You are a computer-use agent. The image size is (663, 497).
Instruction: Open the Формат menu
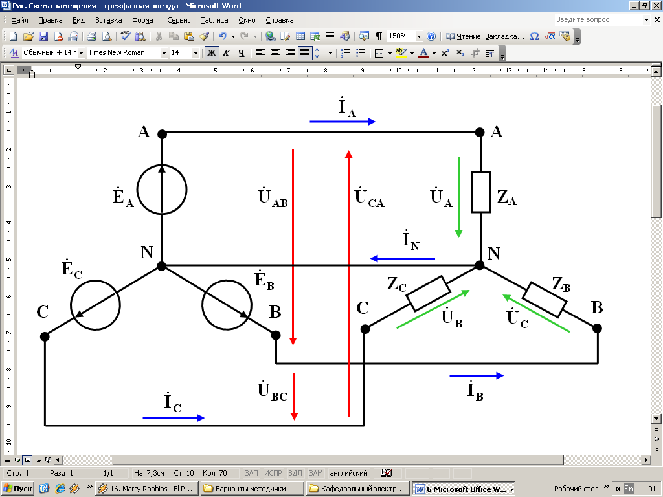pyautogui.click(x=144, y=20)
